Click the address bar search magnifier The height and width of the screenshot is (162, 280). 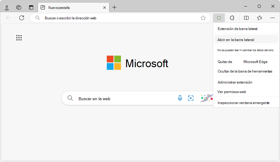[37, 18]
